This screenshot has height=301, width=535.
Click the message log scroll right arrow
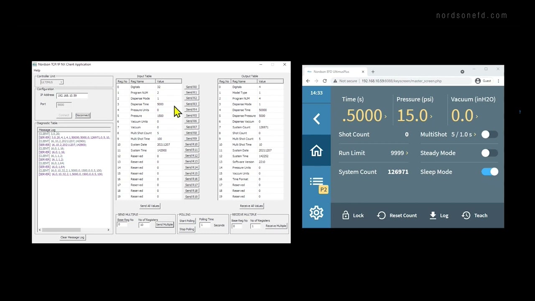pos(108,230)
